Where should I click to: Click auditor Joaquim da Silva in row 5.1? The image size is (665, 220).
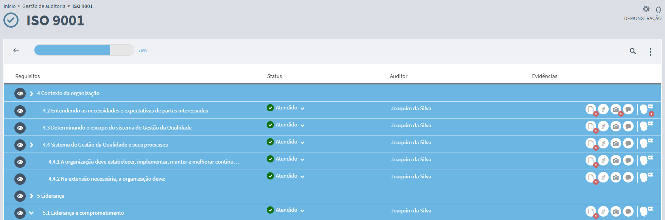(x=411, y=211)
